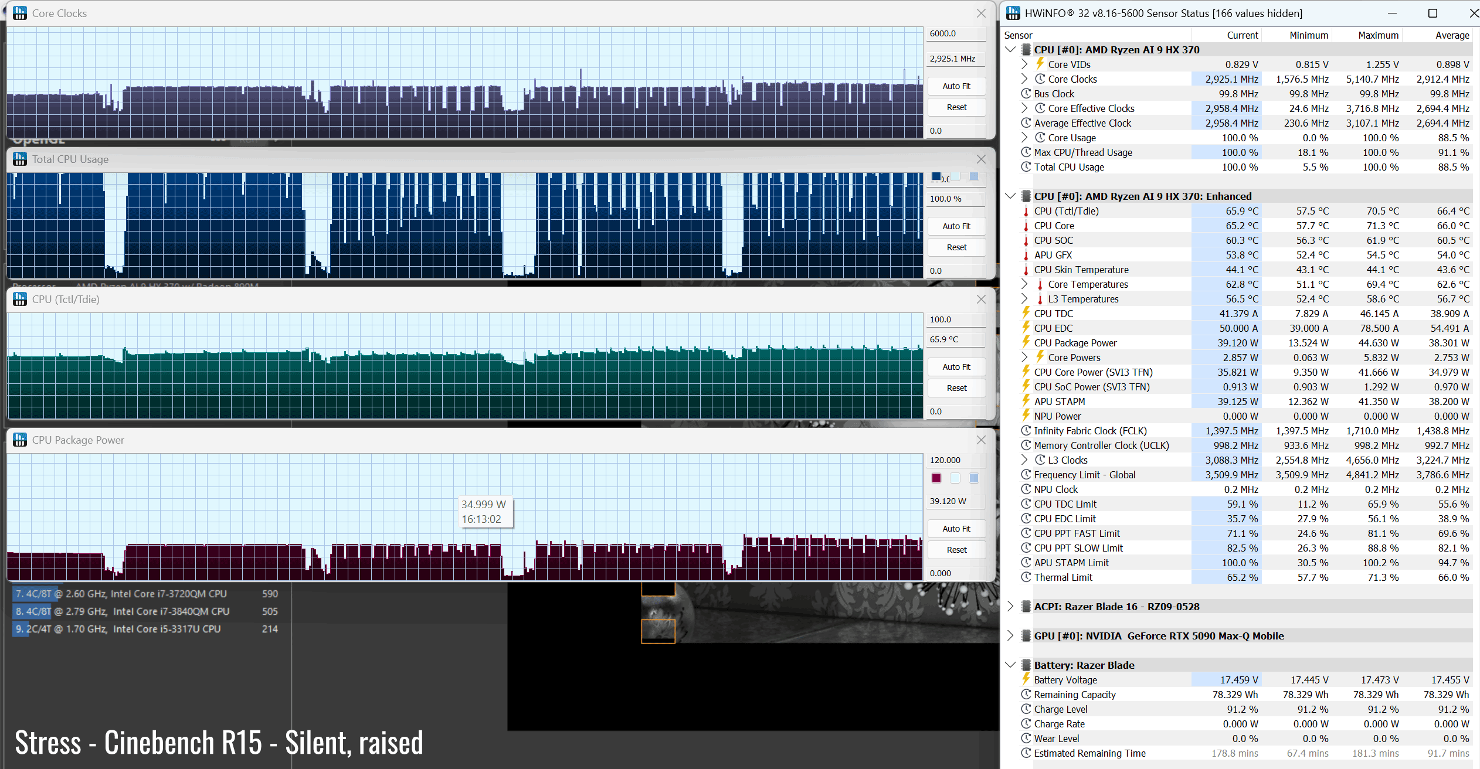Viewport: 1480px width, 769px height.
Task: Click clock icon next to CPU PPT FAST Limit
Action: [x=1026, y=533]
